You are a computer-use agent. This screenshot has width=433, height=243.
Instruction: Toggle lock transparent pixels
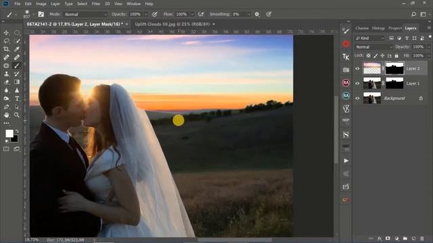coord(368,55)
